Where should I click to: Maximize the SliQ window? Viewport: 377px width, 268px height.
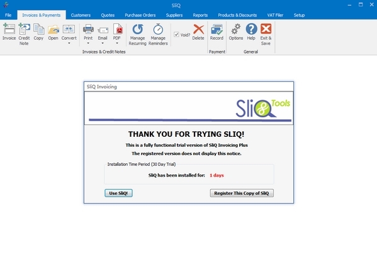pos(361,4)
